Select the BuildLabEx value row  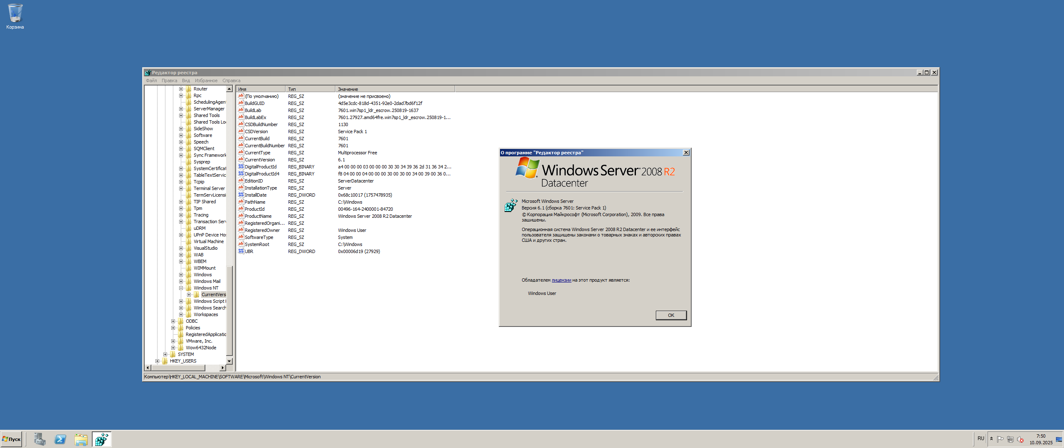(x=345, y=117)
